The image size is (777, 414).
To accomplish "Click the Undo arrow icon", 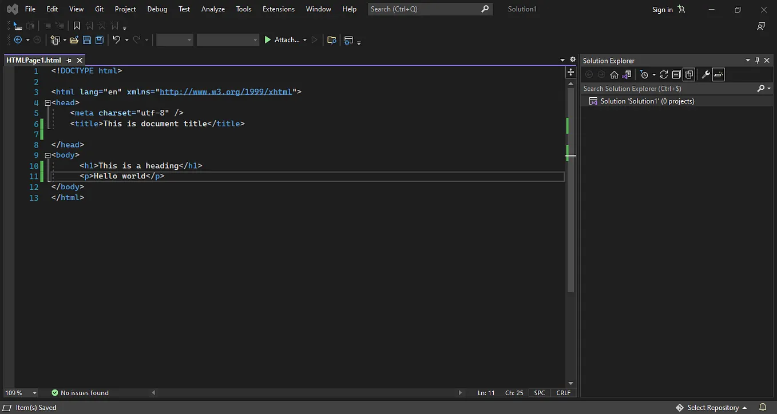I will (x=117, y=40).
